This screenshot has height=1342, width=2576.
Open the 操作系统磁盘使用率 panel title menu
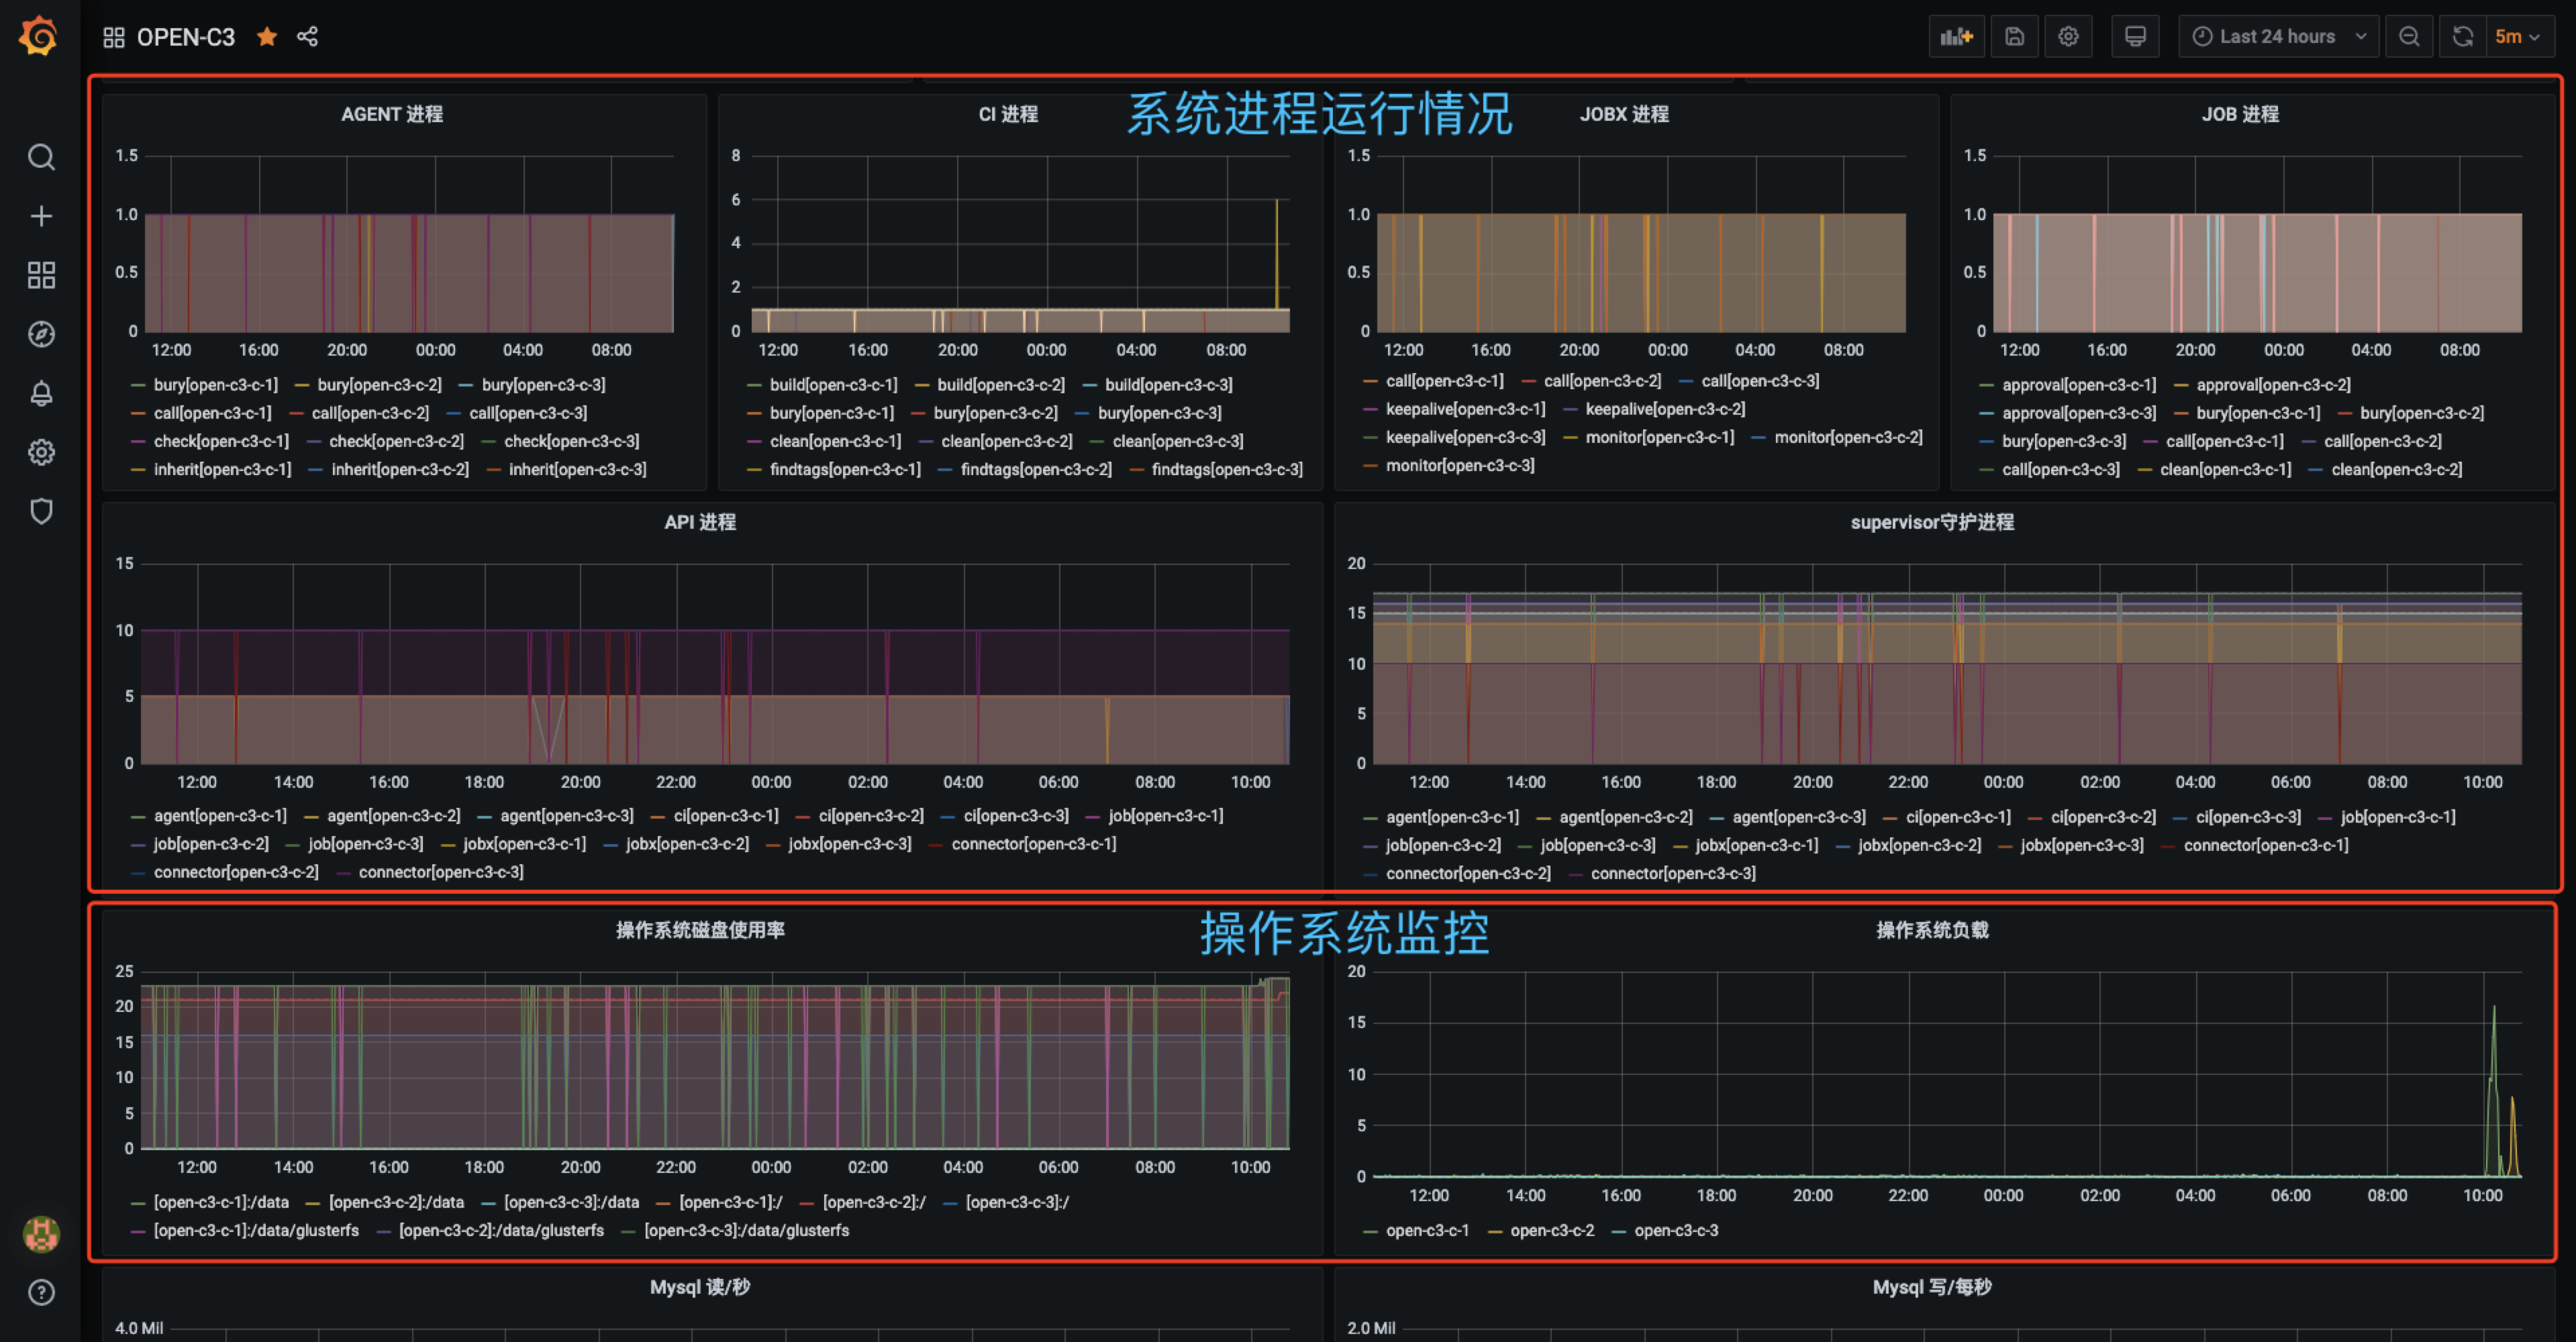700,930
